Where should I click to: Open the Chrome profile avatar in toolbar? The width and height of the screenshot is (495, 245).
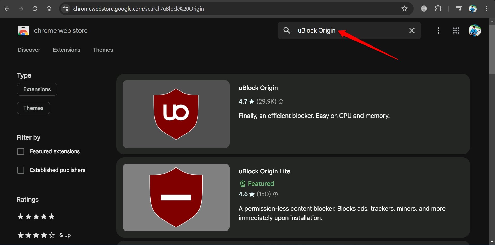473,9
